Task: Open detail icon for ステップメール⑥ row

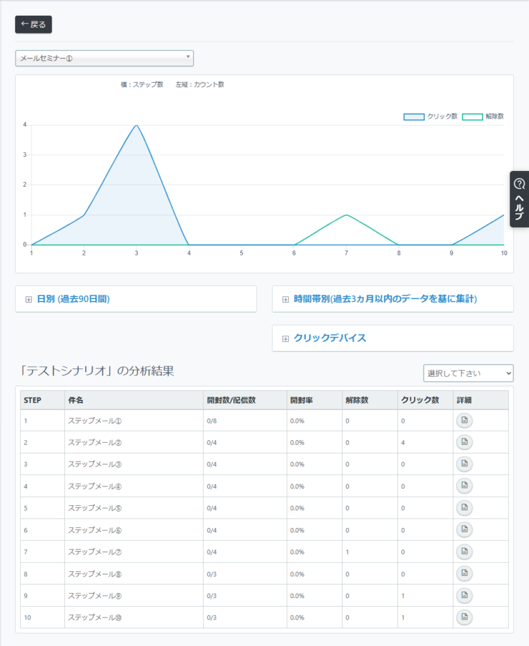Action: 464,529
